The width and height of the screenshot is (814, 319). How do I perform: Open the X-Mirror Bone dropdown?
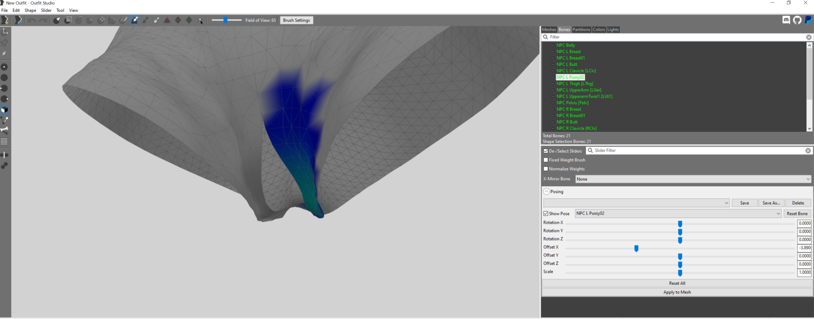[x=693, y=179]
